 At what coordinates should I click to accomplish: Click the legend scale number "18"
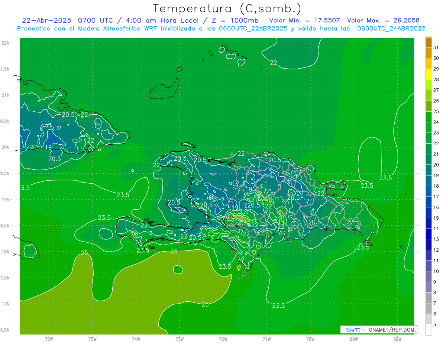[436, 186]
